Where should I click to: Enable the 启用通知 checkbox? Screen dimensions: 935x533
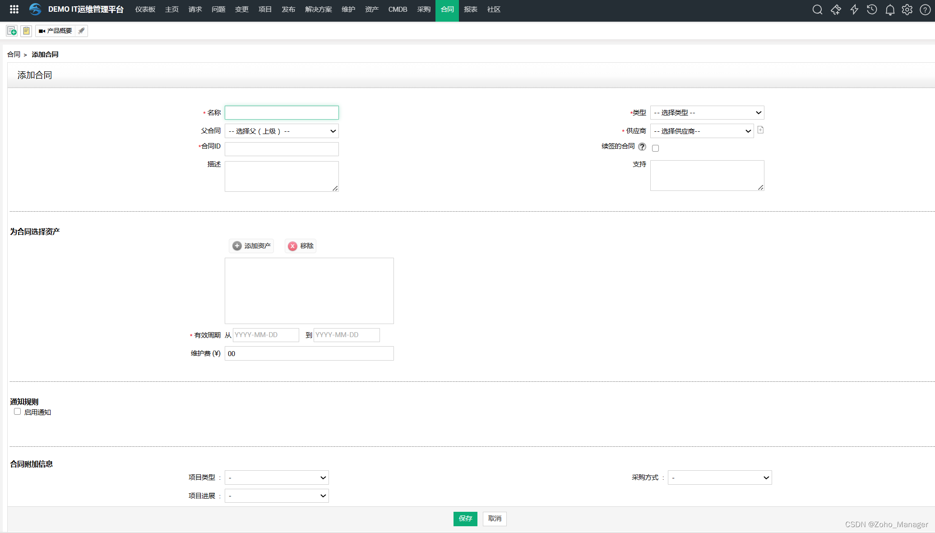coord(17,412)
